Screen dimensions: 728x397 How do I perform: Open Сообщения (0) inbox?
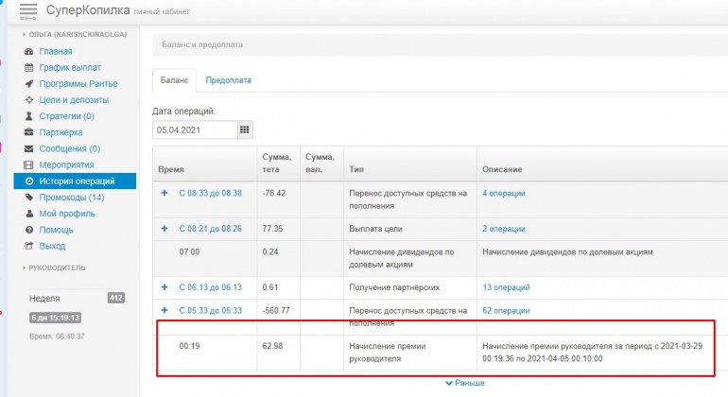point(69,148)
